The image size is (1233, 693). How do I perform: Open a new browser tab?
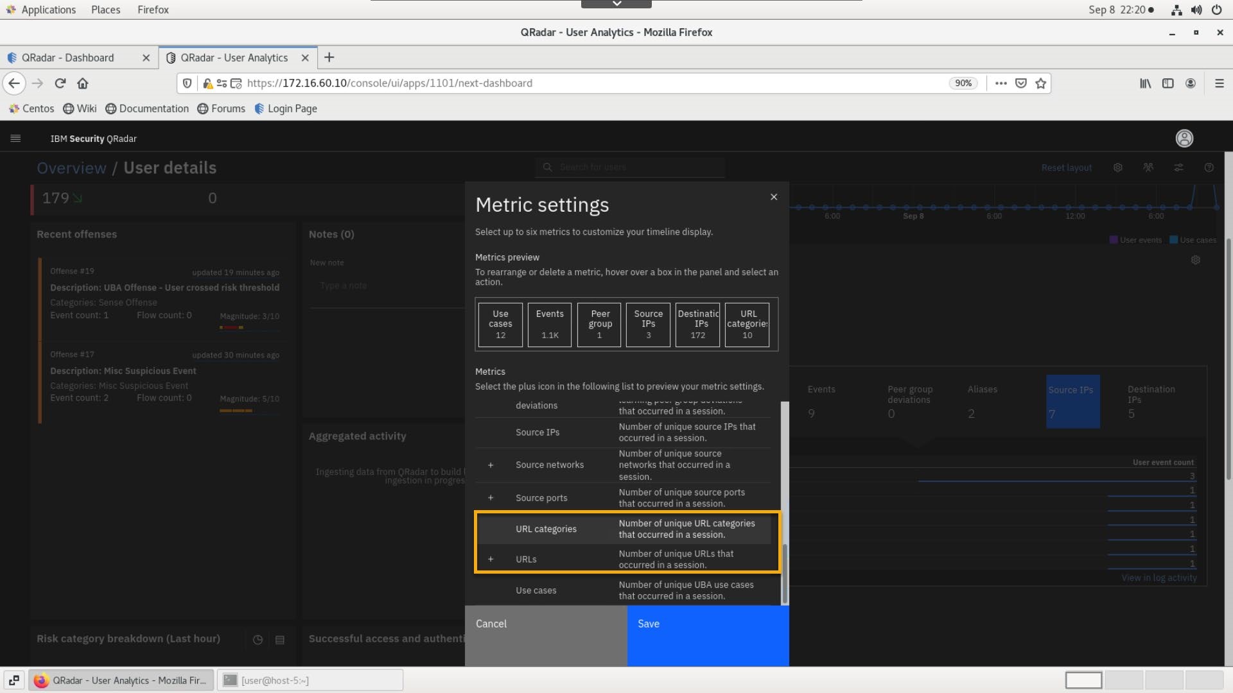tap(329, 58)
